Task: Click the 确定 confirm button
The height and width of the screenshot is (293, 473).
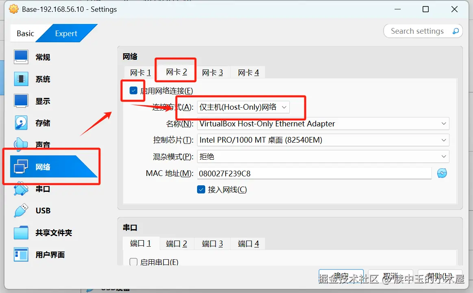Action: click(x=341, y=276)
